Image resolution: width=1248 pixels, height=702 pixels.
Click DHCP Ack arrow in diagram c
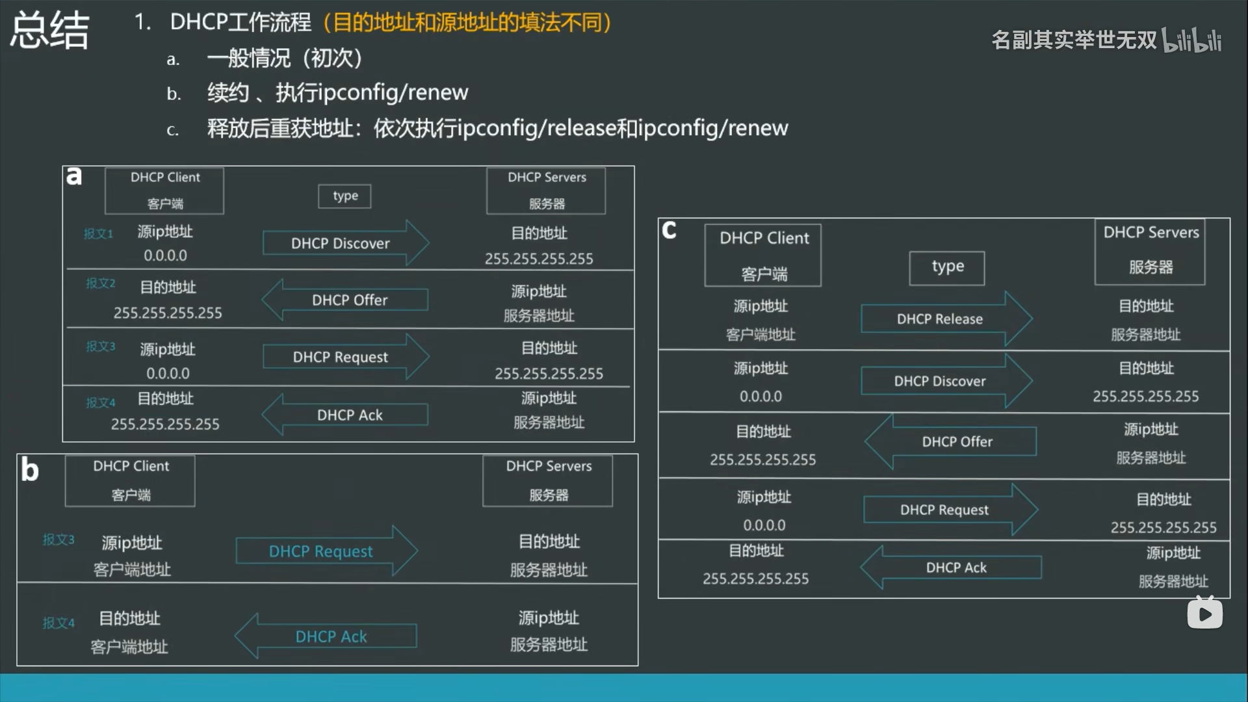click(955, 567)
